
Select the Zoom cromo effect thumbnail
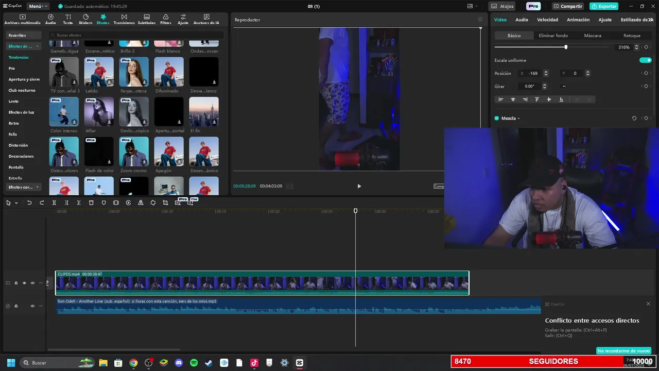[x=134, y=151]
